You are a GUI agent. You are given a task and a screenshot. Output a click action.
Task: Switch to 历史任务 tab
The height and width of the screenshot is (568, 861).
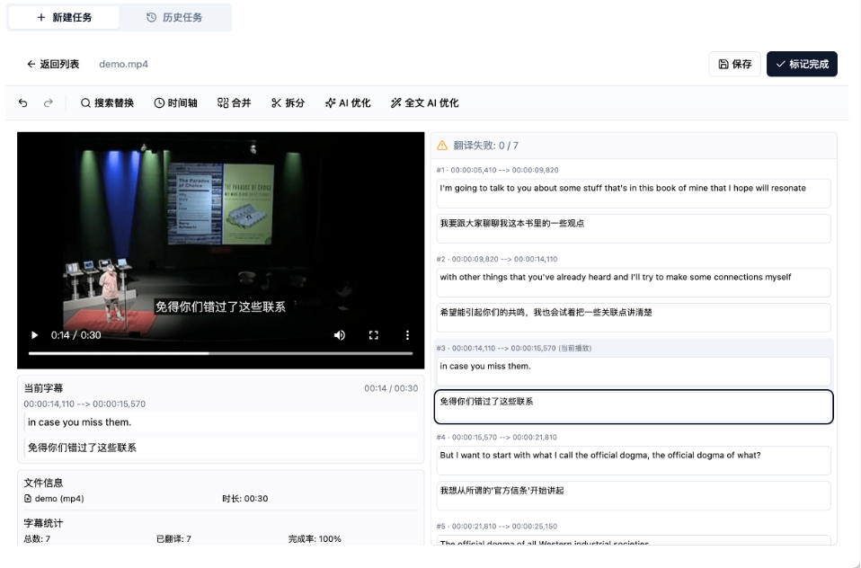click(174, 18)
